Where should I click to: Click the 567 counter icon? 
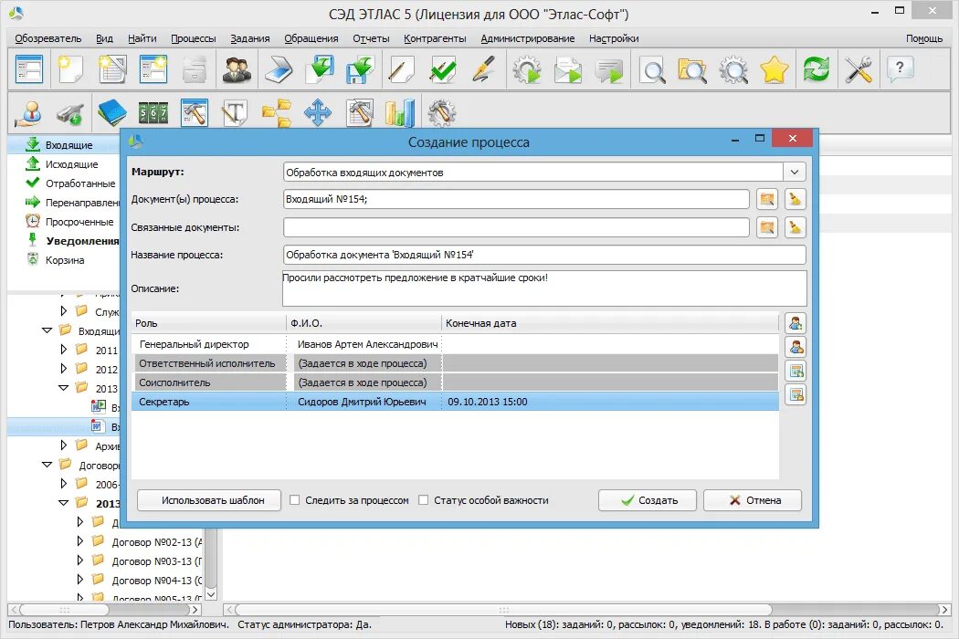tap(153, 112)
